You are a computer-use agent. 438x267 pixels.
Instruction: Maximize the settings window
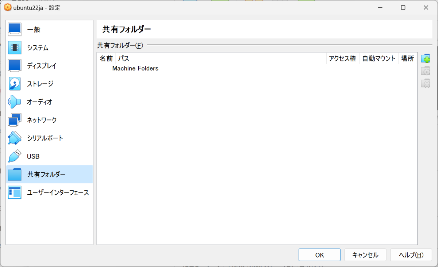403,7
